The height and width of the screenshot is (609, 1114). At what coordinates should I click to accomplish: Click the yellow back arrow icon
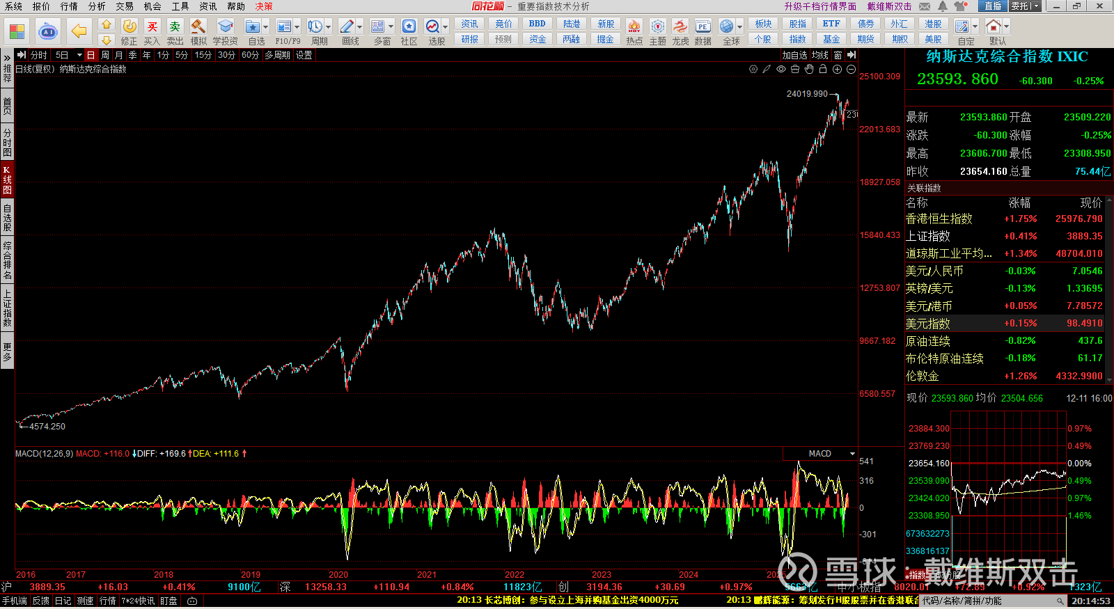[79, 31]
